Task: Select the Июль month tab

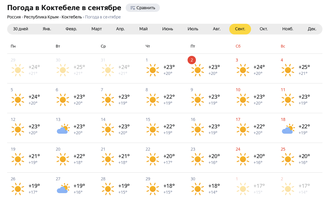Action: [193, 29]
